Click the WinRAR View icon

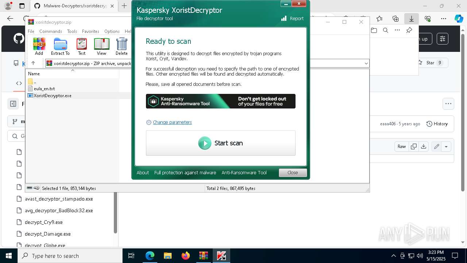tap(101, 46)
